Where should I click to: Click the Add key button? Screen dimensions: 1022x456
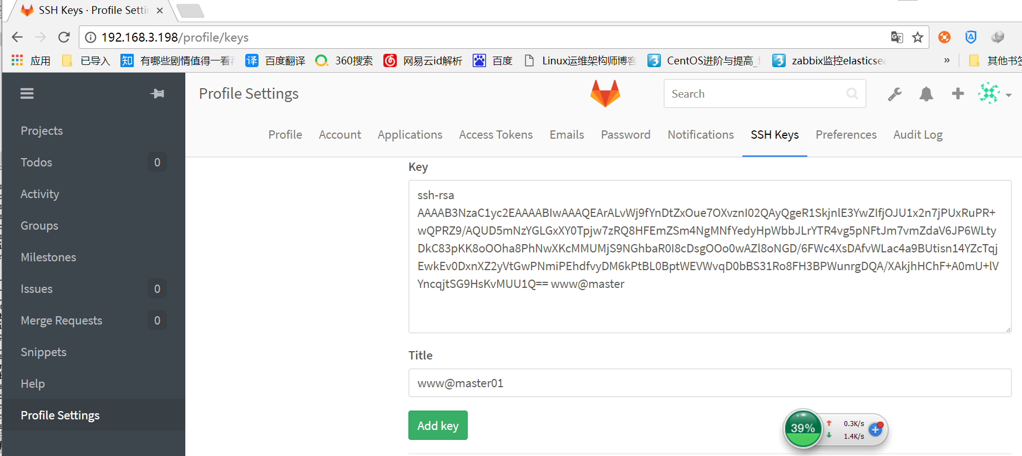(x=438, y=425)
